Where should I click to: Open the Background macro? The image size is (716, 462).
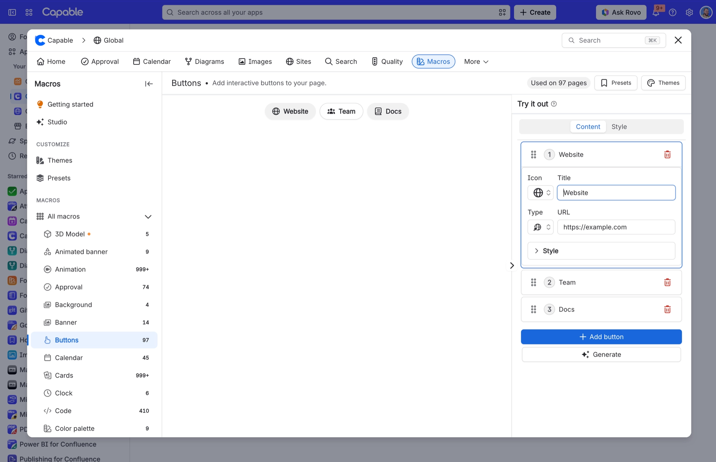click(x=94, y=305)
